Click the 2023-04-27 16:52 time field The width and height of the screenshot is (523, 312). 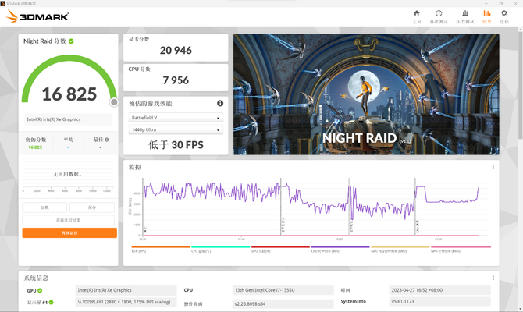click(x=440, y=290)
